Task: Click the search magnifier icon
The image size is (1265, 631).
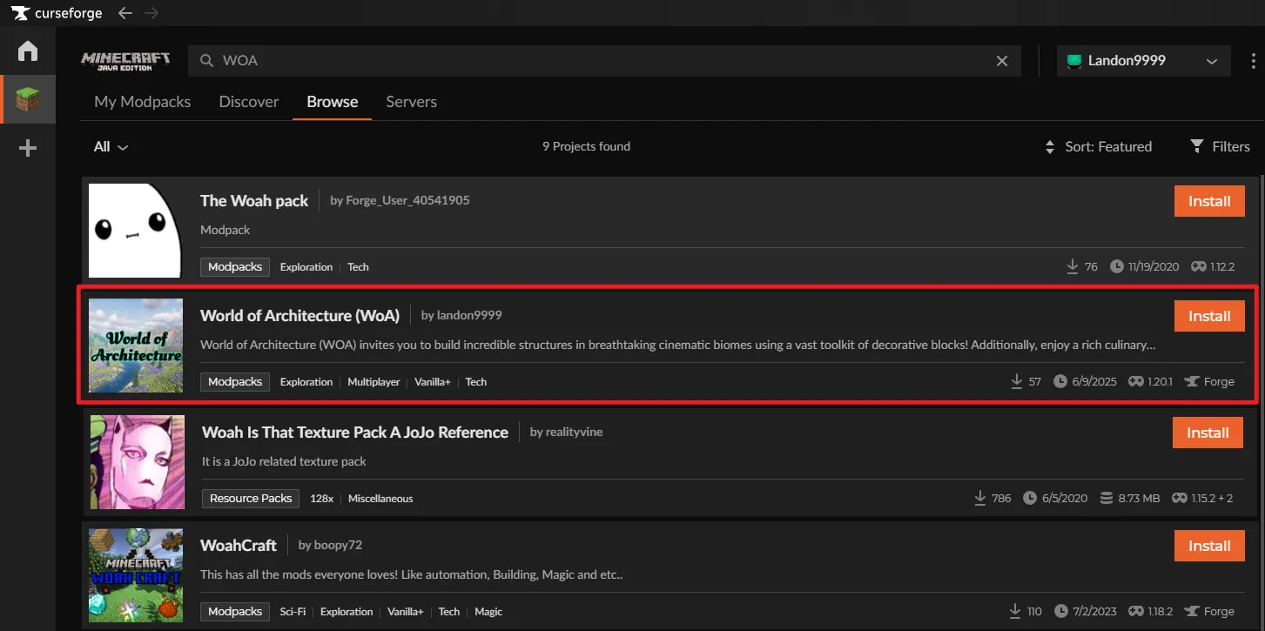Action: point(206,61)
